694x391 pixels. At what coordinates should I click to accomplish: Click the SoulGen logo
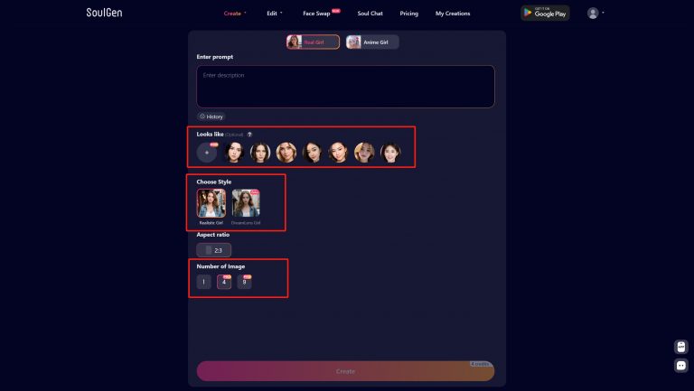click(x=104, y=13)
